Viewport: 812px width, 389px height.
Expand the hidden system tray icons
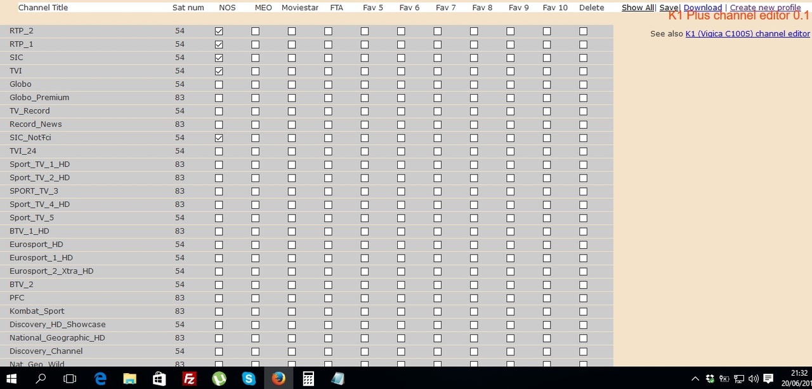point(695,379)
